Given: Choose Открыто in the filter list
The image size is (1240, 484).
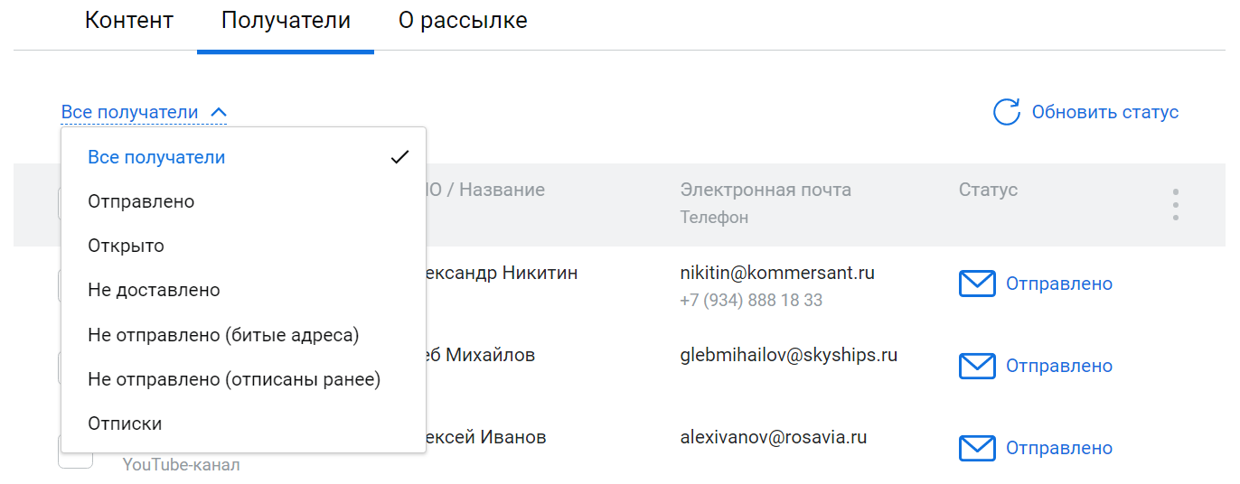Looking at the screenshot, I should click(x=126, y=246).
